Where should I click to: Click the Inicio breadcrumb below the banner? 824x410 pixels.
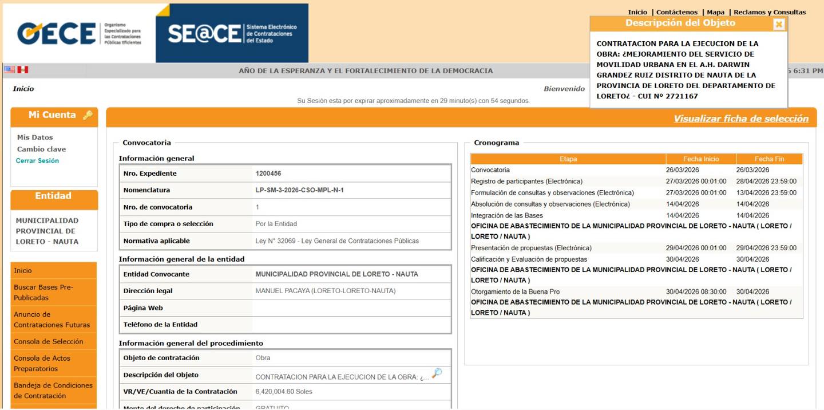[x=23, y=89]
